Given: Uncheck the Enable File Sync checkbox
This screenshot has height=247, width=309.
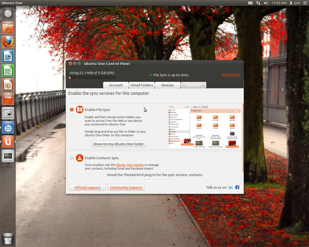Looking at the screenshot, I should point(72,110).
